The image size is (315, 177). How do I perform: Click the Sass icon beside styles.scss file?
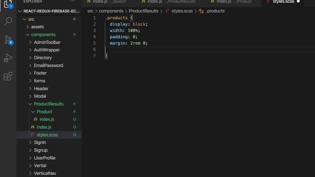(32, 135)
